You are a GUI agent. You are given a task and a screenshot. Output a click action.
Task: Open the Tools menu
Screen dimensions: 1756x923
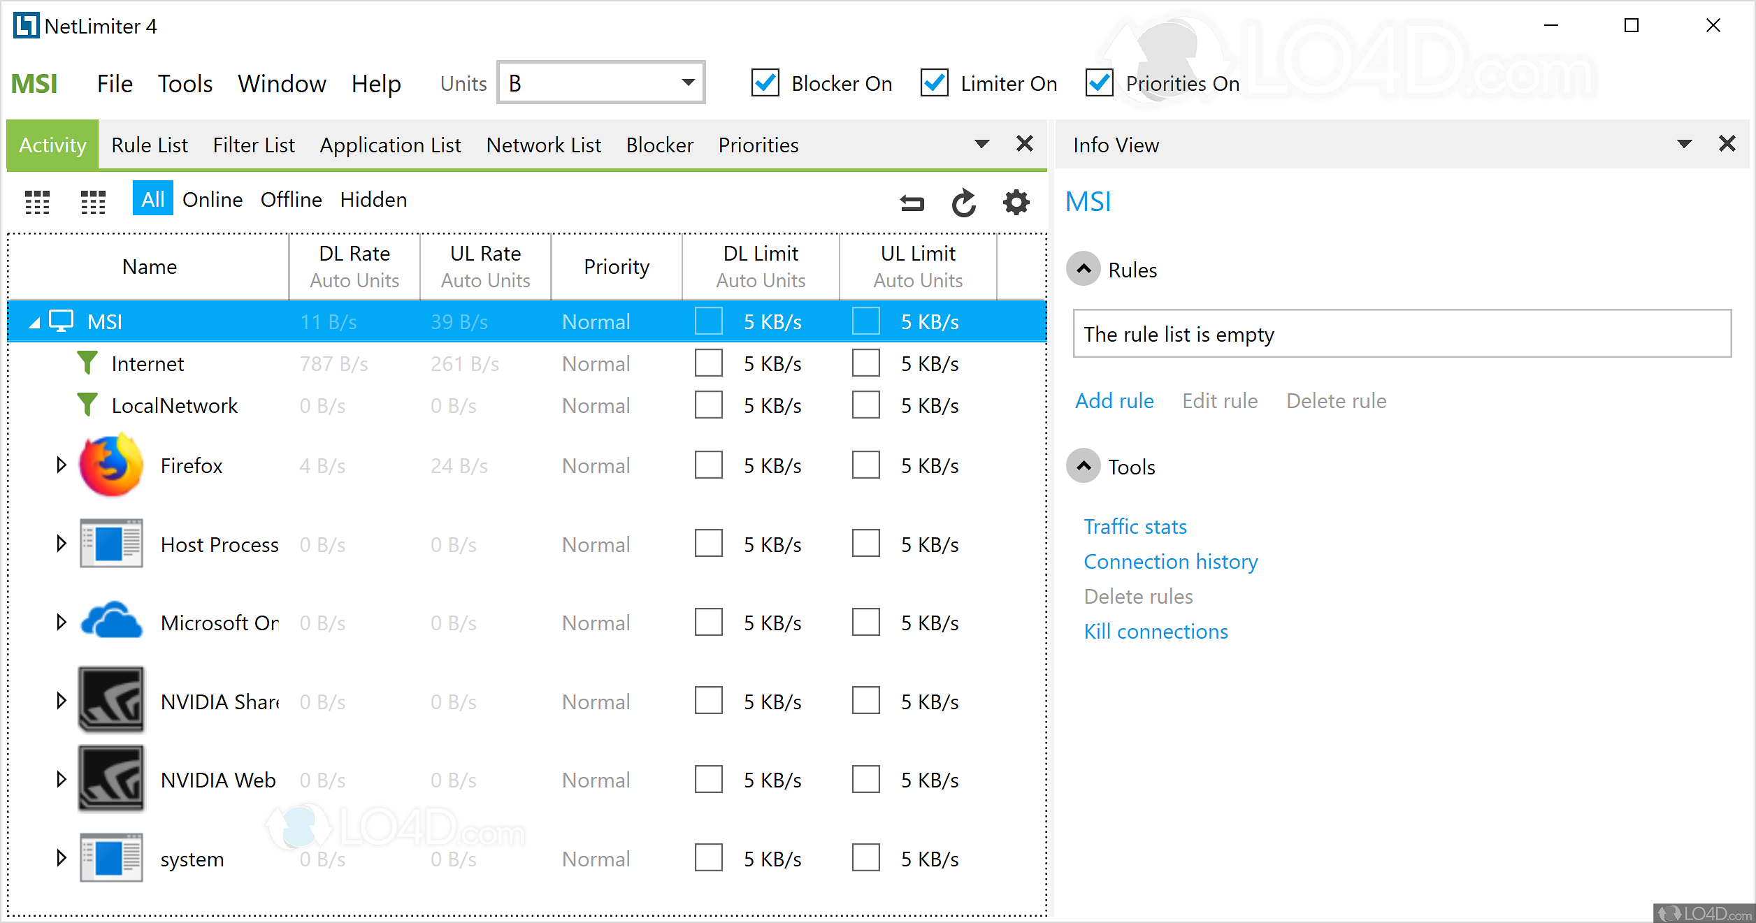coord(185,83)
